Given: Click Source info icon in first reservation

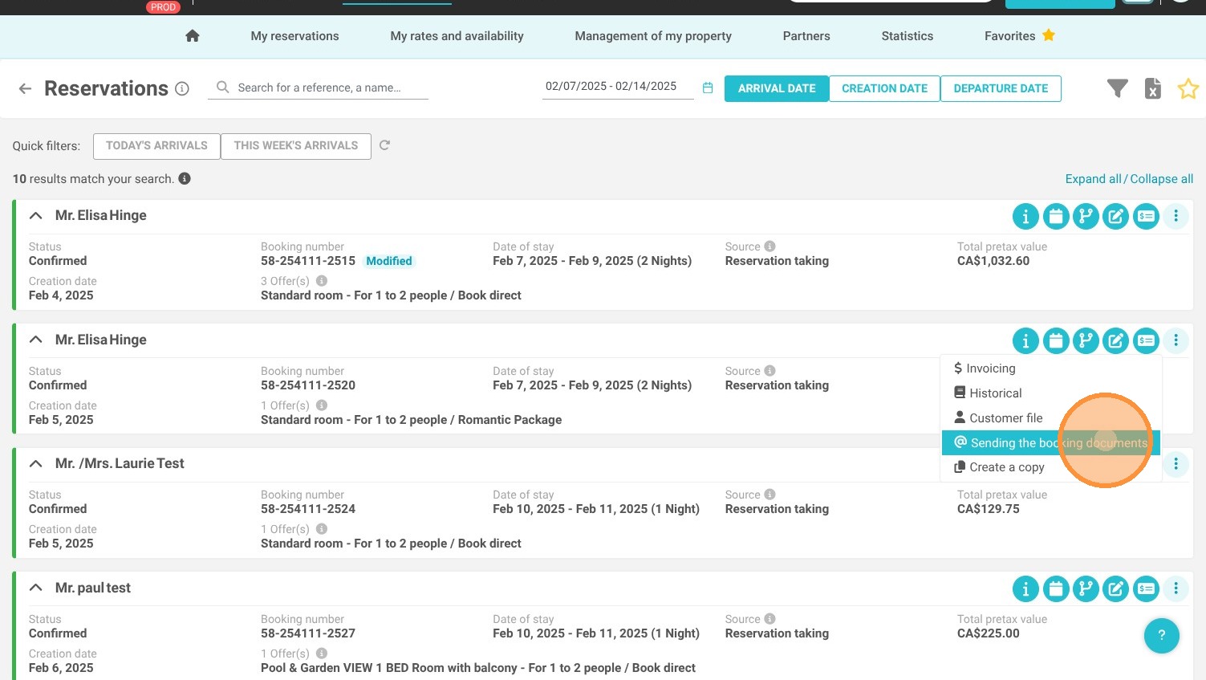Looking at the screenshot, I should pyautogui.click(x=769, y=246).
